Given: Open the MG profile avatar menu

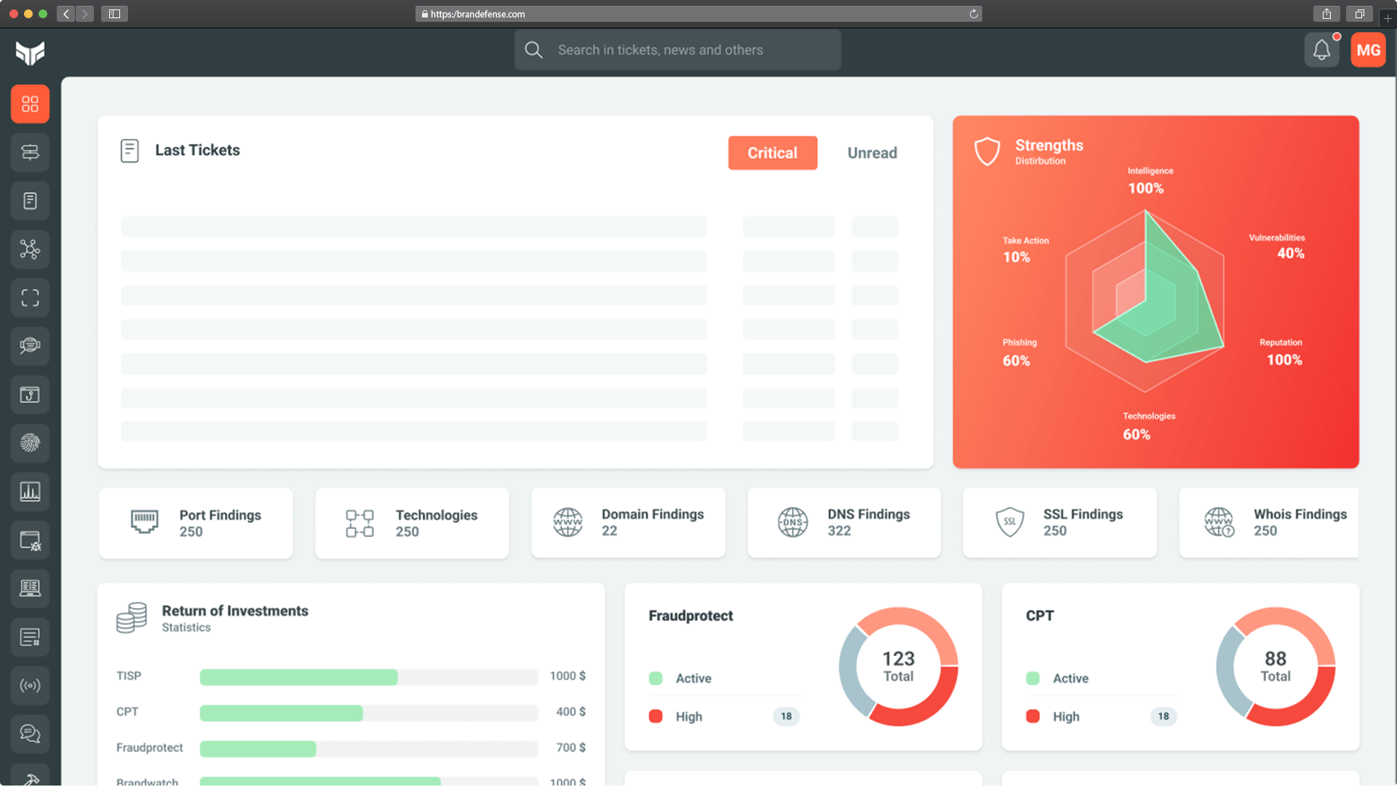Looking at the screenshot, I should (x=1369, y=49).
